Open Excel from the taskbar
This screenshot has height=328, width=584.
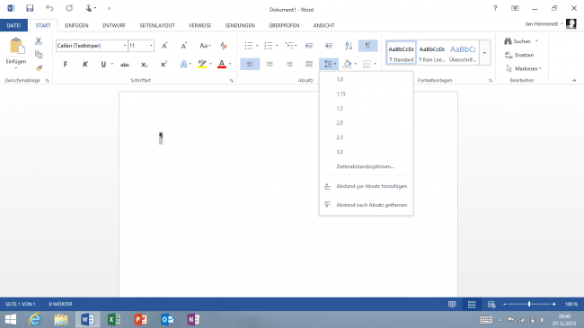[114, 320]
